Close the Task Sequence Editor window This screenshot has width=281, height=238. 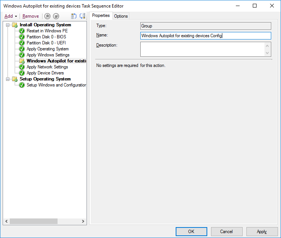point(272,6)
